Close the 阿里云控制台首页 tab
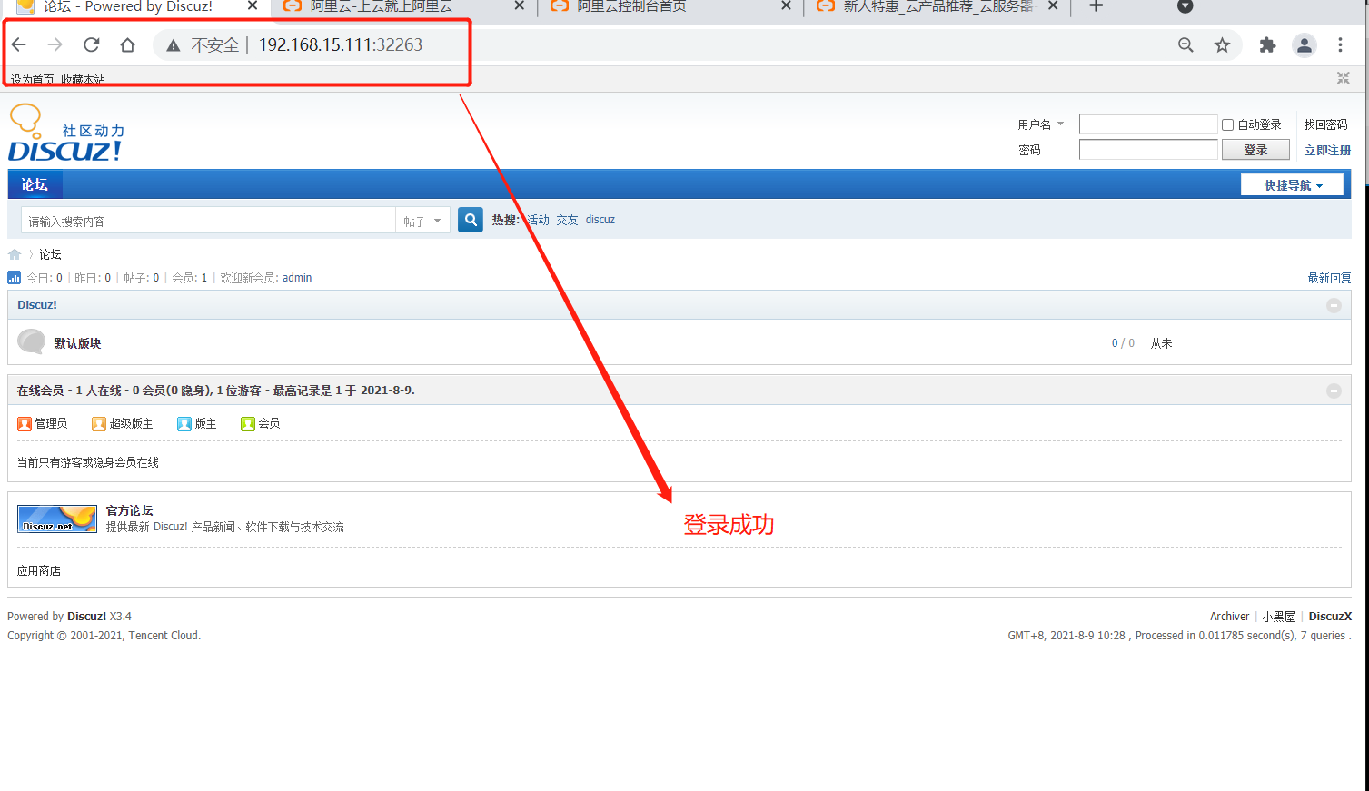 pos(786,6)
